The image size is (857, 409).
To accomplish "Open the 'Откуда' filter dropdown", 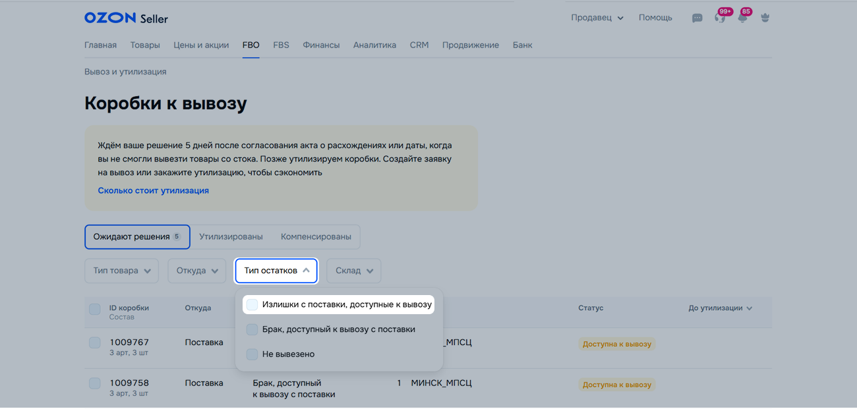I will tap(196, 271).
